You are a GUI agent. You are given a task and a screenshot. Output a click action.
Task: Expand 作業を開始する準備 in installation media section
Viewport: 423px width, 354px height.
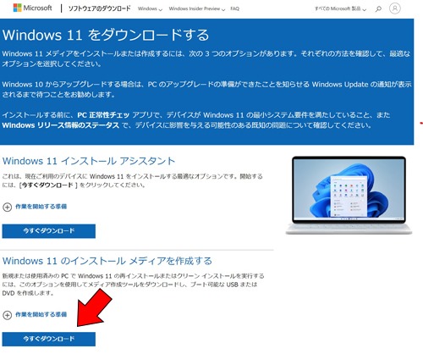point(41,314)
